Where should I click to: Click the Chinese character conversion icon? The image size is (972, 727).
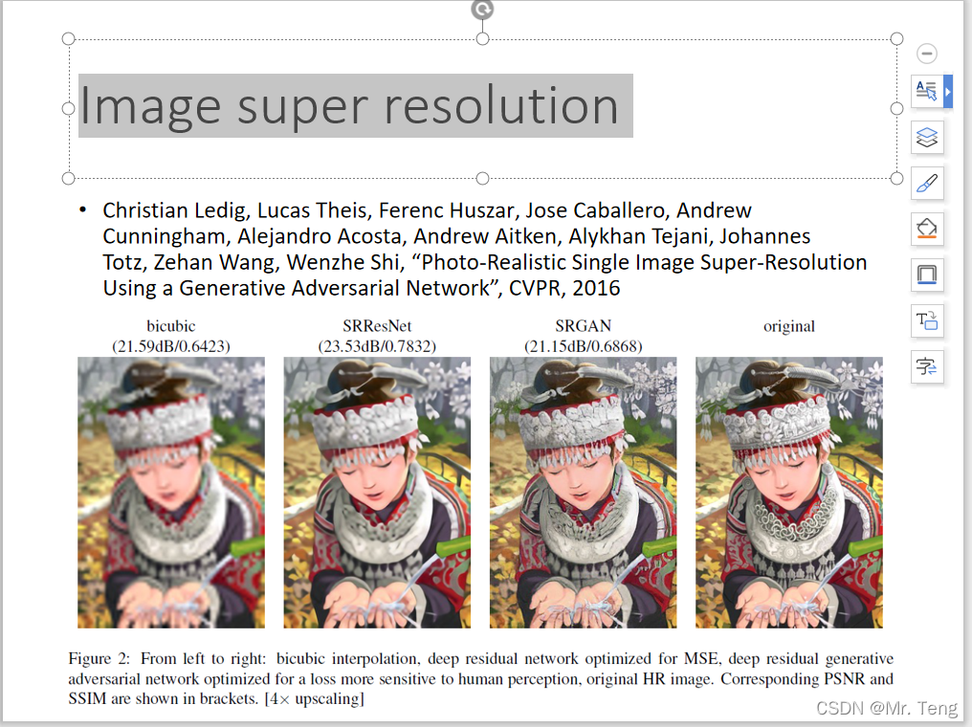tap(927, 367)
